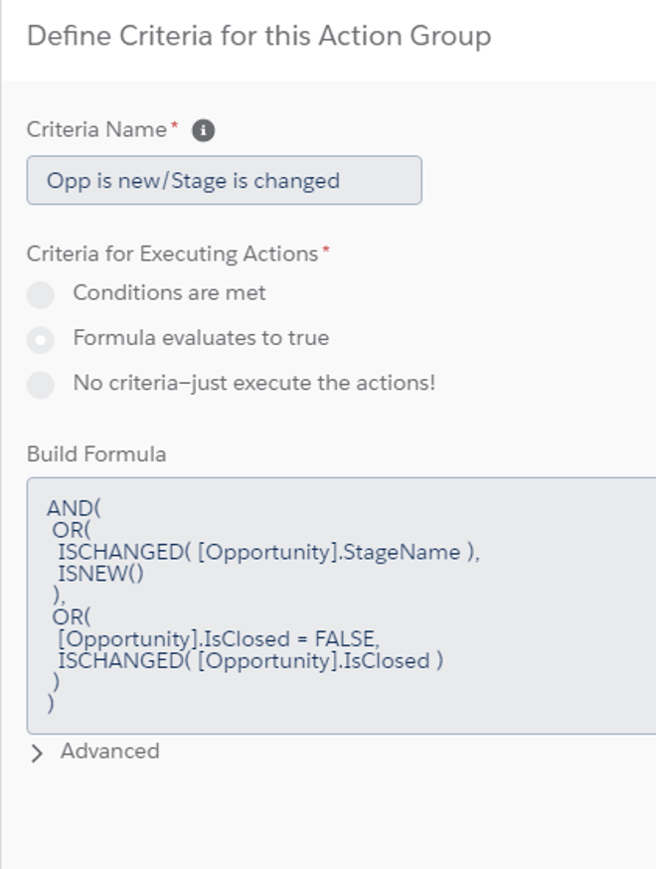This screenshot has width=656, height=869.
Task: Click the Build Formula label
Action: (x=96, y=454)
